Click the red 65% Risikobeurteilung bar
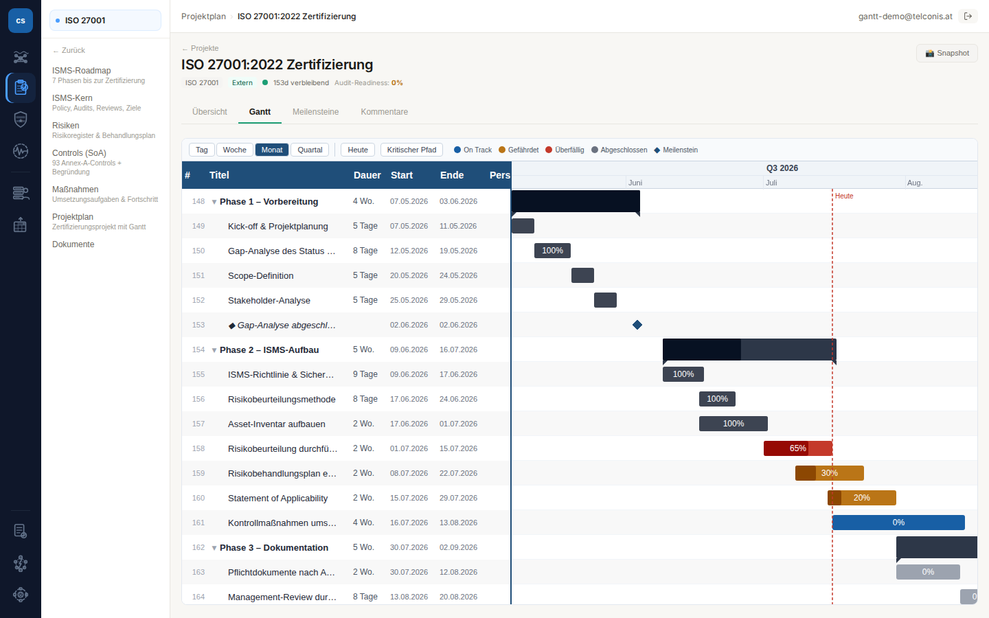This screenshot has width=989, height=618. point(798,448)
